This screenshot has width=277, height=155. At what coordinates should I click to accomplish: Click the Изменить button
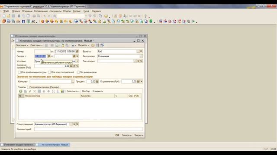(98, 91)
